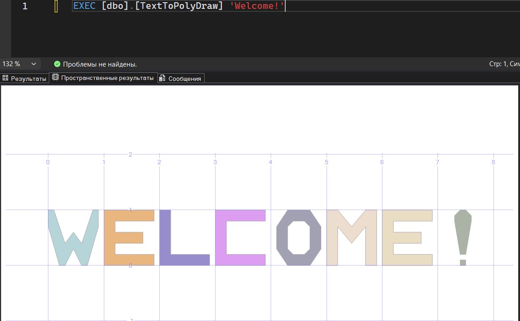Click the yellow change marker in margin
This screenshot has height=321, width=520.
56,6
